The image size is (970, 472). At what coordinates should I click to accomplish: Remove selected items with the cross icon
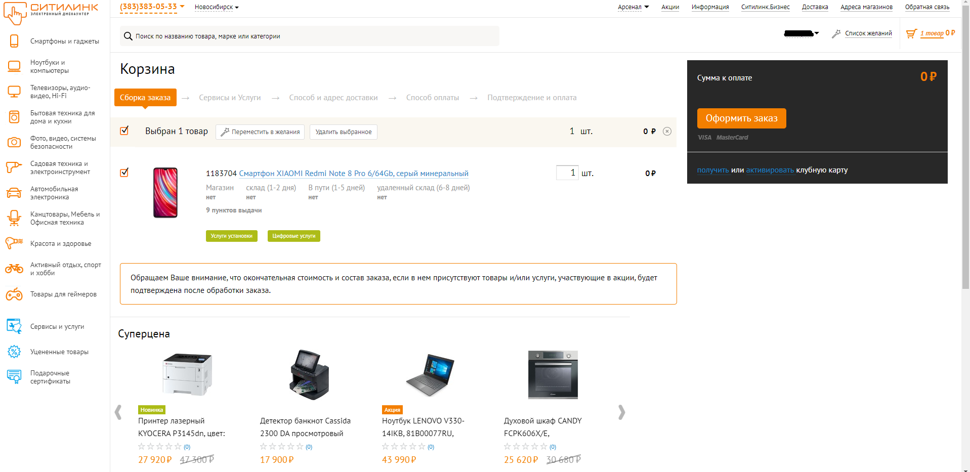point(667,131)
